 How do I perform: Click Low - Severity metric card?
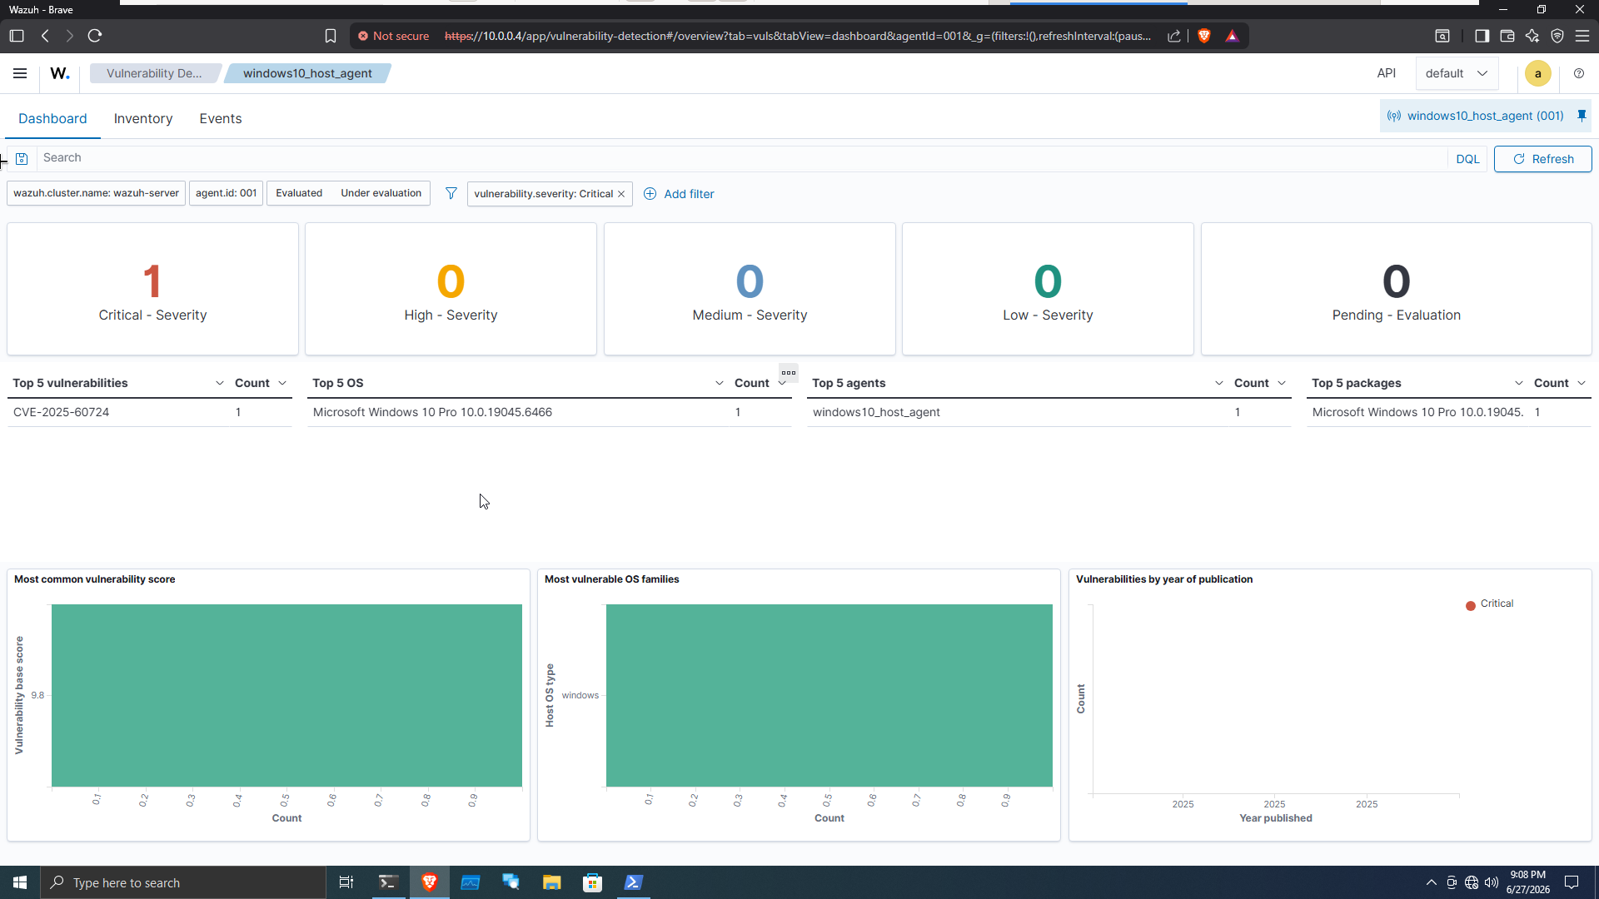pos(1048,289)
